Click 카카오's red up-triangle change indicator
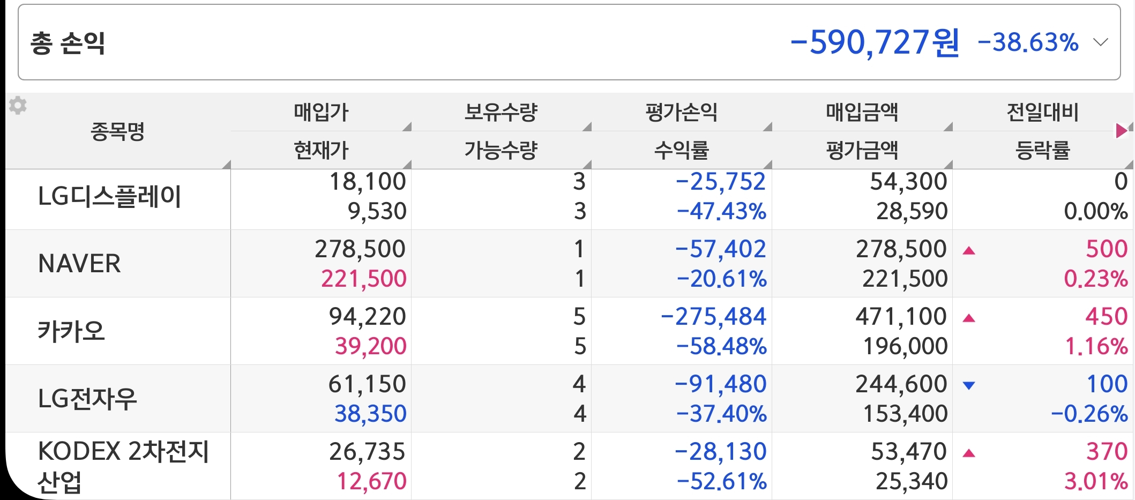Image resolution: width=1135 pixels, height=500 pixels. (968, 318)
